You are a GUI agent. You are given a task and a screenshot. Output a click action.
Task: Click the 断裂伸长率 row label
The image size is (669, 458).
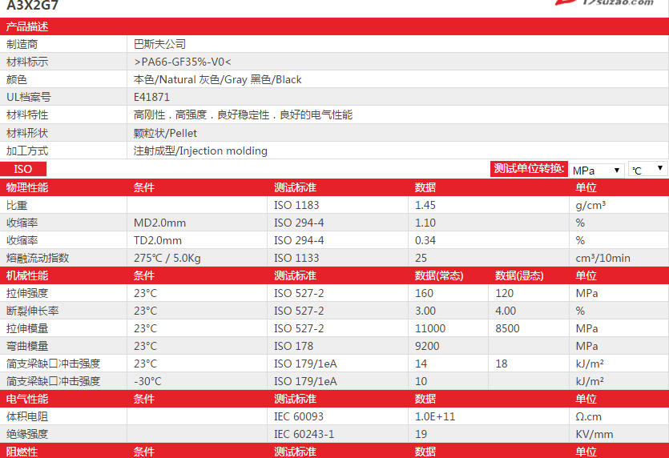tap(32, 311)
